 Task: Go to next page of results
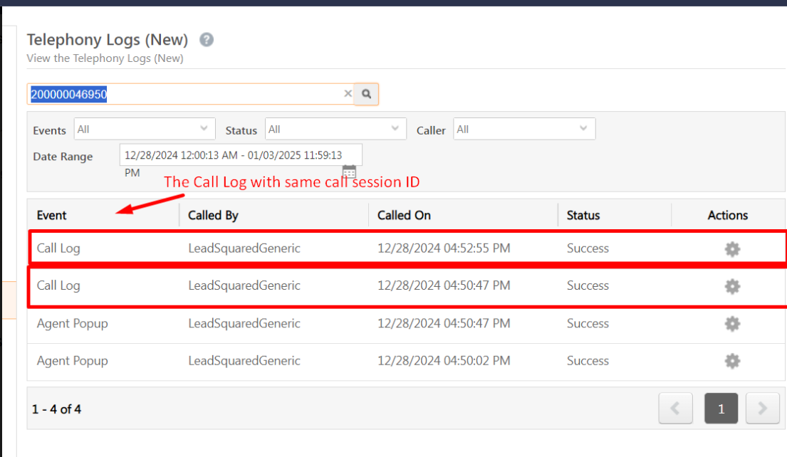click(763, 409)
